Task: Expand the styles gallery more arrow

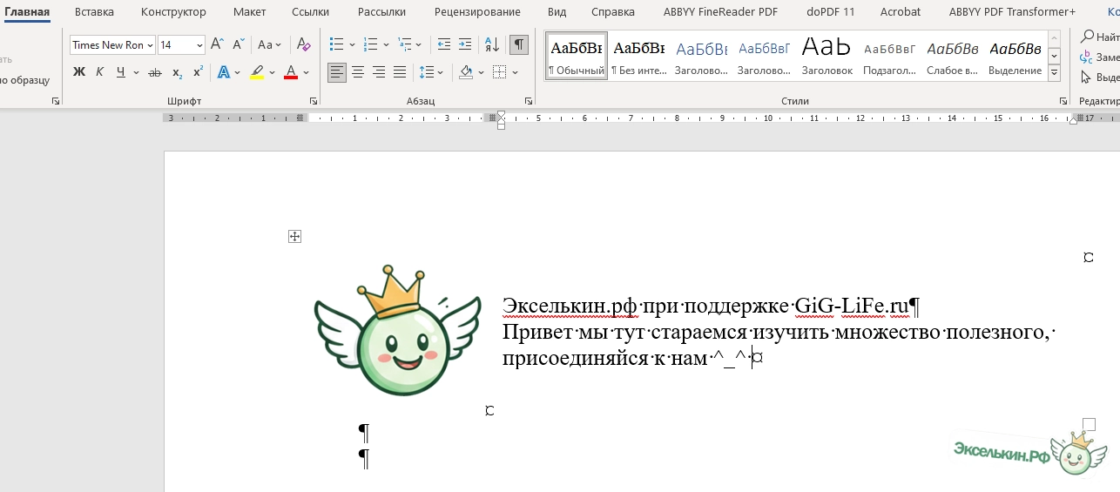Action: pyautogui.click(x=1054, y=73)
